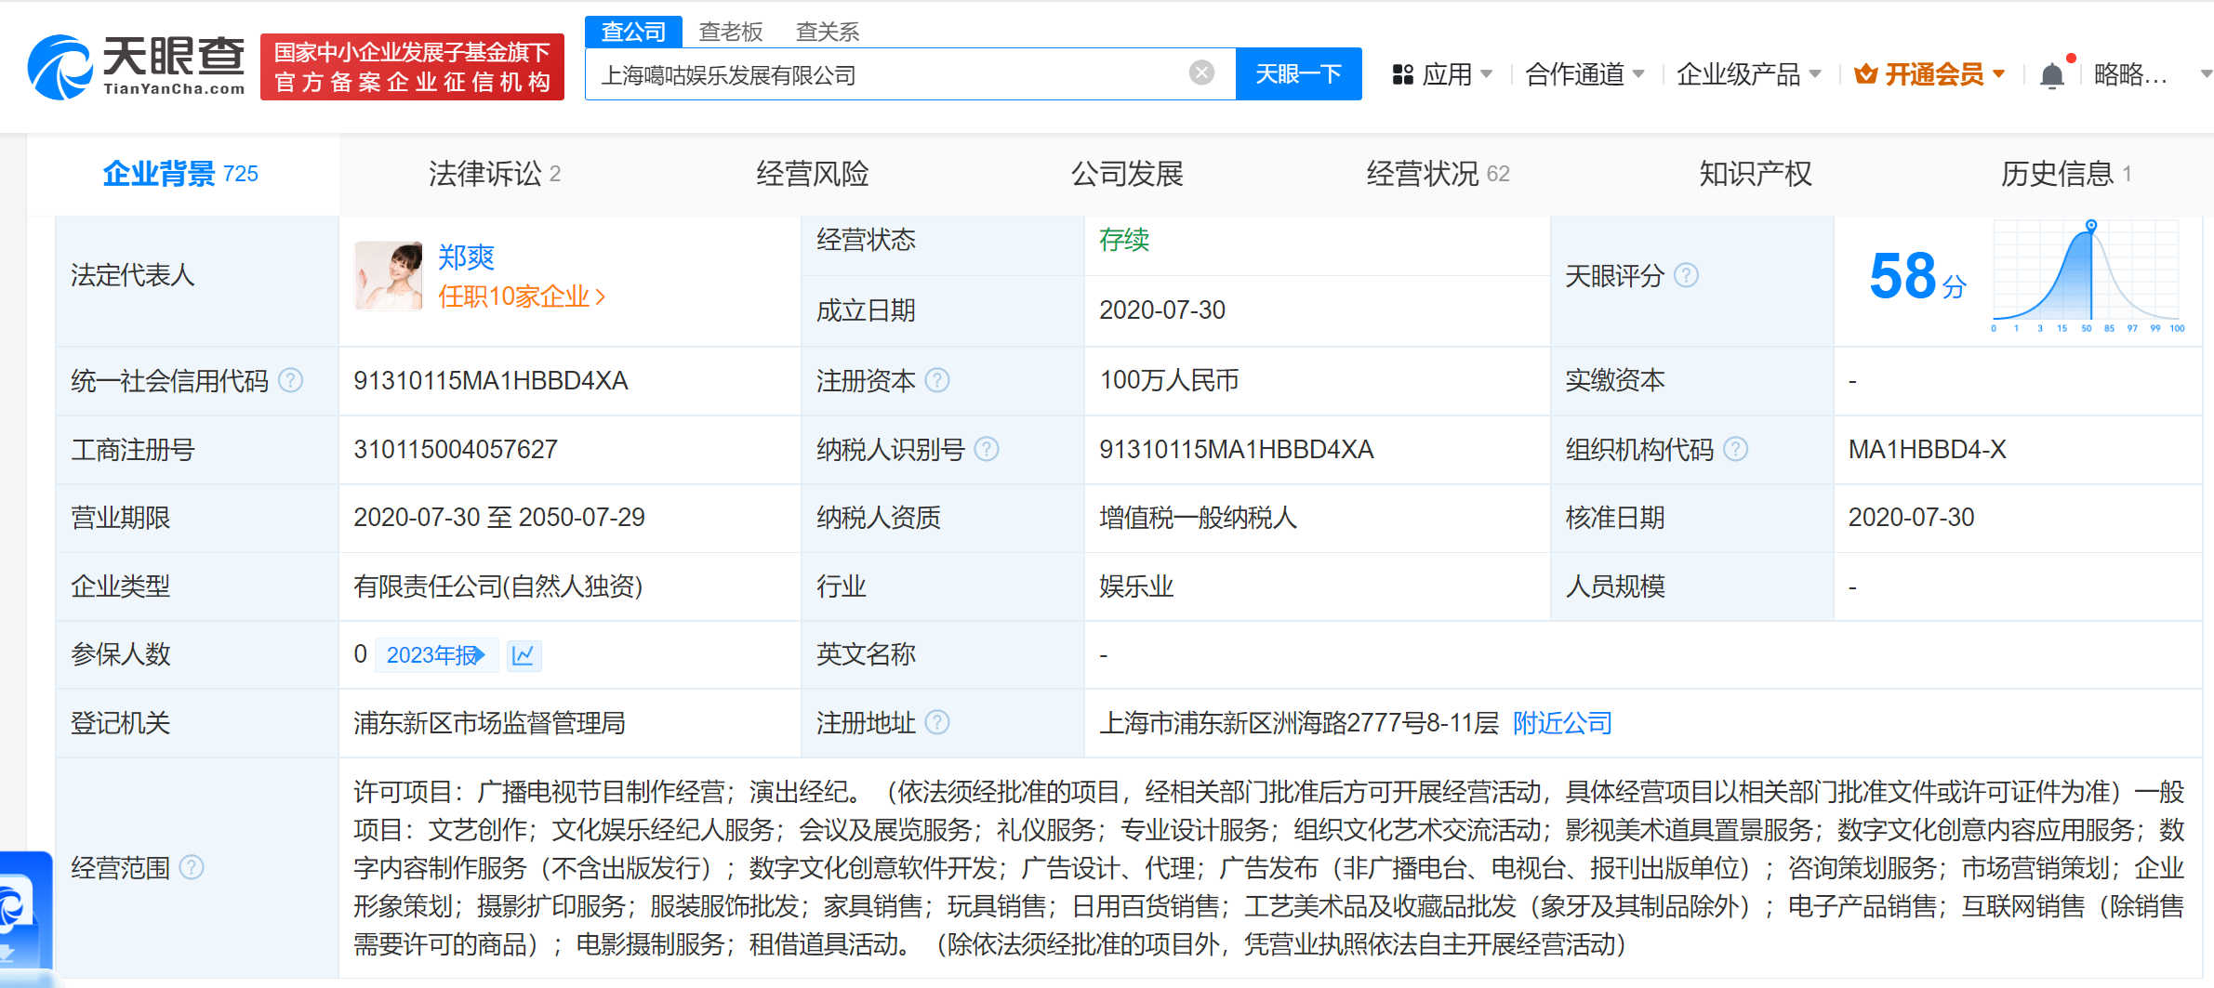Viewport: 2214px width, 988px height.
Task: Switch to 法律诉讼 tab
Action: click(494, 174)
